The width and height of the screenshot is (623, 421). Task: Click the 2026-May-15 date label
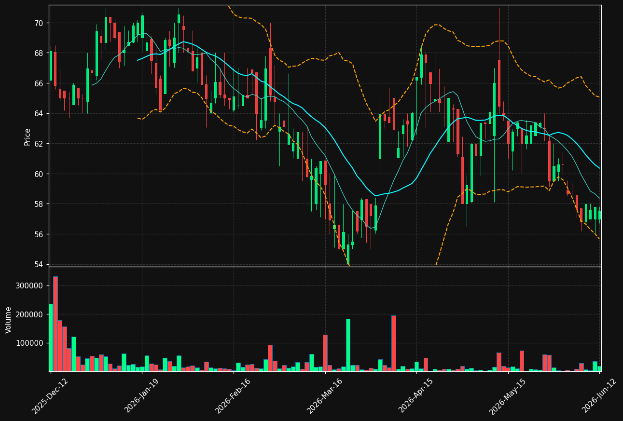[x=507, y=396]
